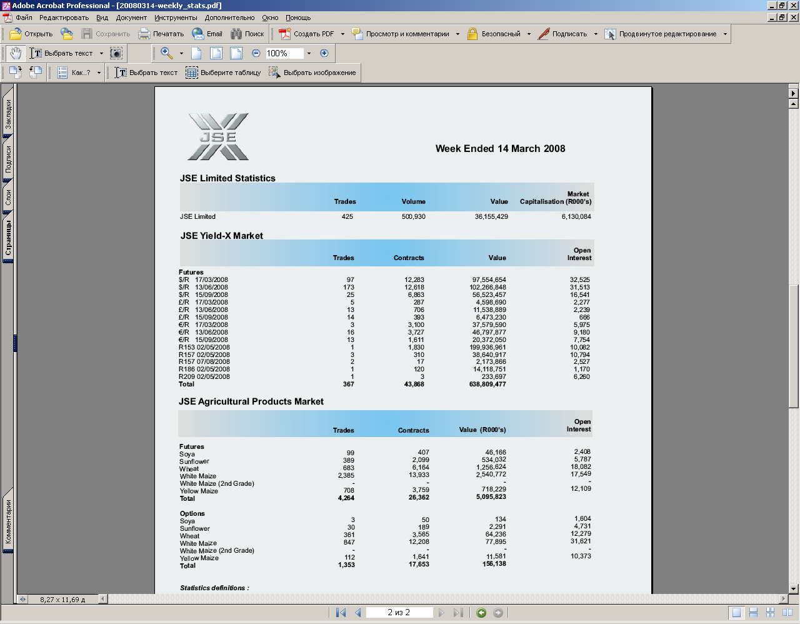The height and width of the screenshot is (624, 800).
Task: Select the Zoom In magnifier tool
Action: coord(167,53)
